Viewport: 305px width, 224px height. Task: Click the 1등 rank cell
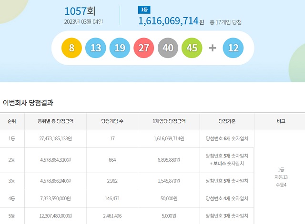coord(11,138)
